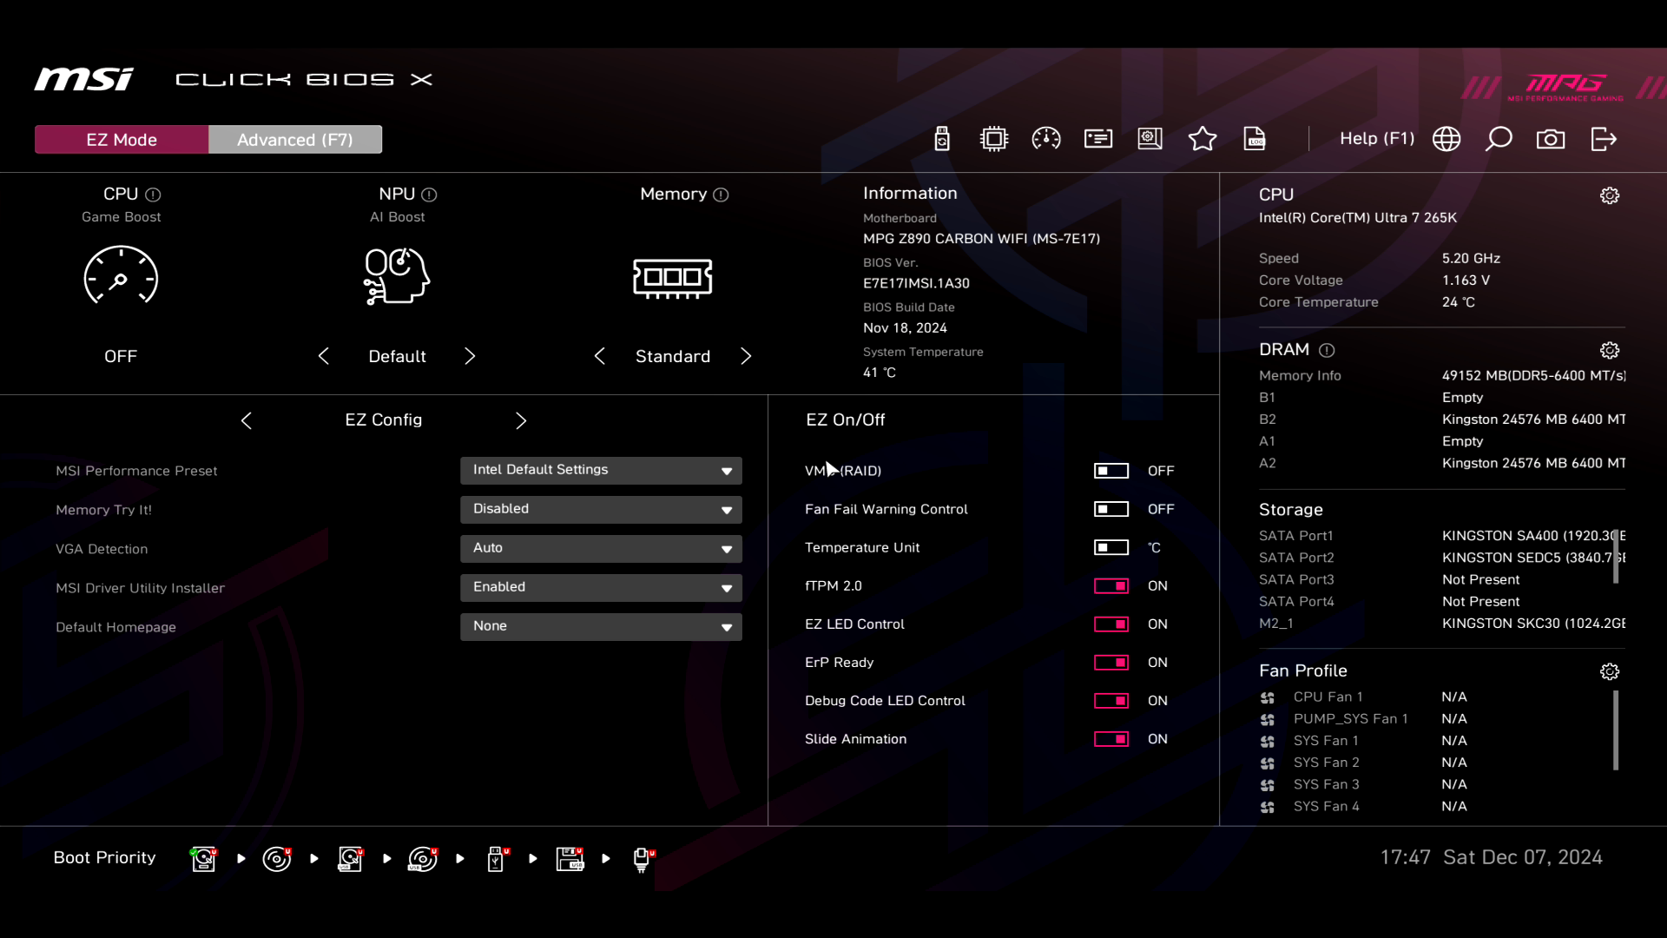1667x938 pixels.
Task: Toggle the fTPM 2.0 switch
Action: pos(1111,586)
